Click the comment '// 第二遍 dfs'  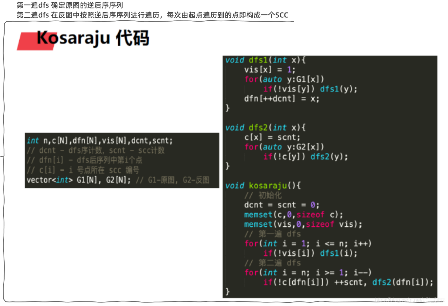[x=273, y=263]
